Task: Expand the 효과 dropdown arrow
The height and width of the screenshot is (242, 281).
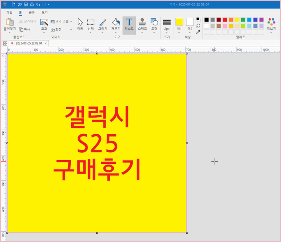Action: [x=44, y=32]
